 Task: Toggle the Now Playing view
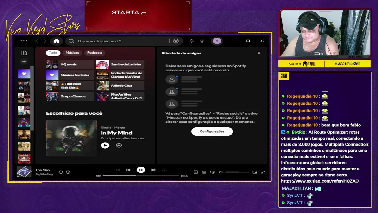coord(195,172)
